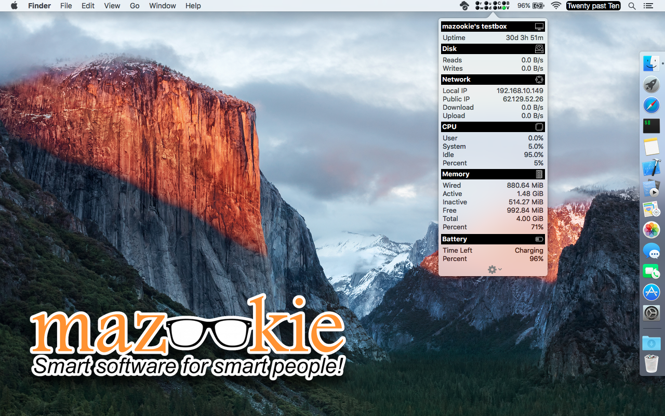Open Maps from the Dock
Image resolution: width=665 pixels, height=416 pixels.
pyautogui.click(x=651, y=209)
